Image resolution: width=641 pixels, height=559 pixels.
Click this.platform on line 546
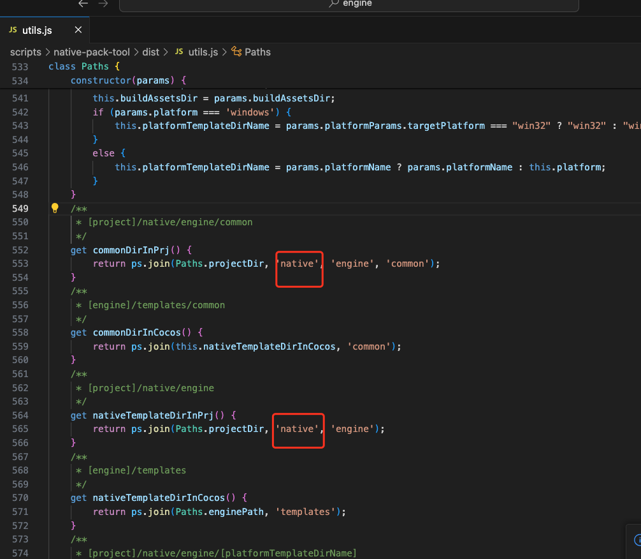[x=565, y=167]
